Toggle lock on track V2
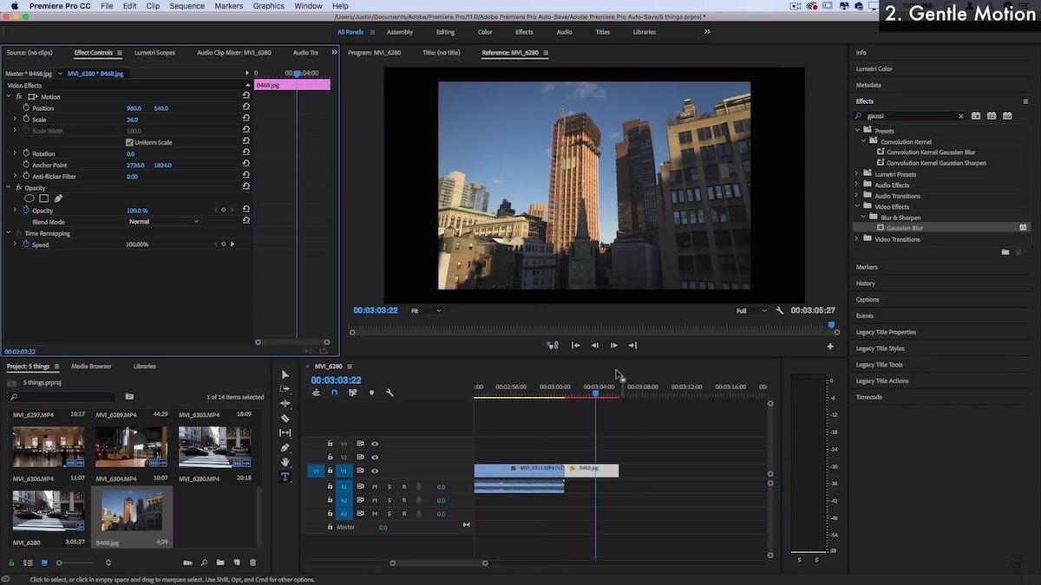Image resolution: width=1041 pixels, height=585 pixels. pos(330,457)
